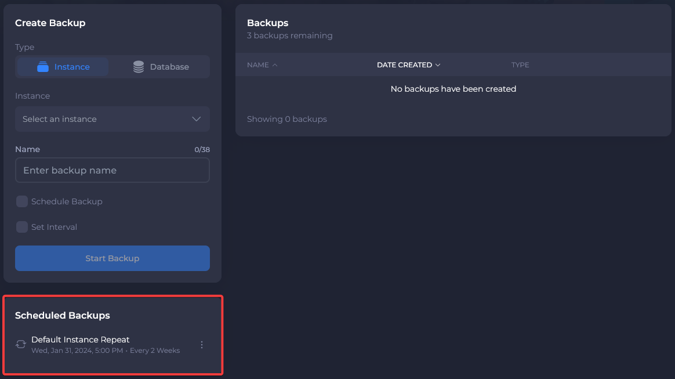The height and width of the screenshot is (379, 675).
Task: Enable the Schedule Backup checkbox
Action: pyautogui.click(x=21, y=201)
